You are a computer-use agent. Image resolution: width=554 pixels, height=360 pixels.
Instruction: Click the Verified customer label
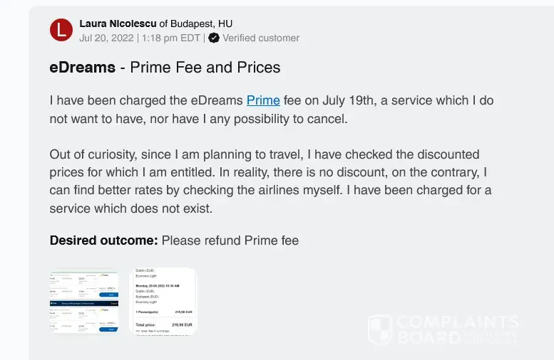[x=261, y=38]
